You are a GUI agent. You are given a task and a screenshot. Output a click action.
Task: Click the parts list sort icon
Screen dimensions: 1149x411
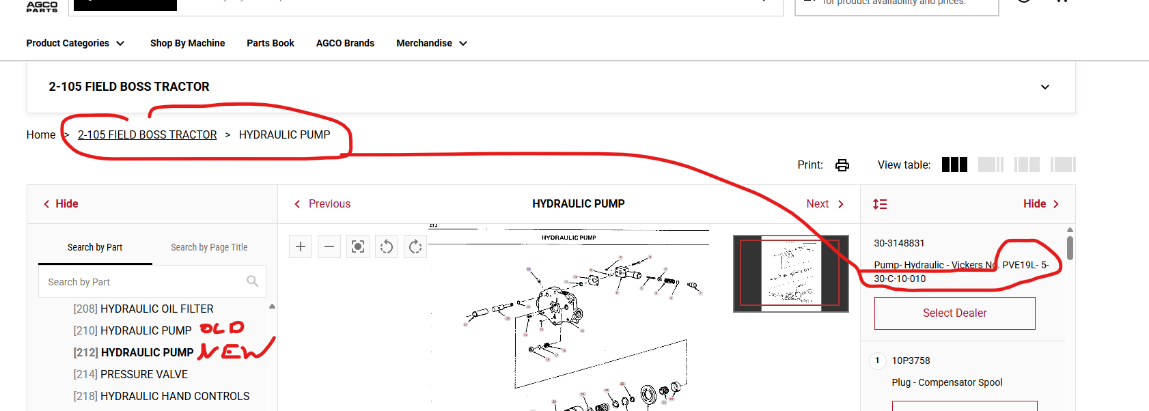coord(880,204)
